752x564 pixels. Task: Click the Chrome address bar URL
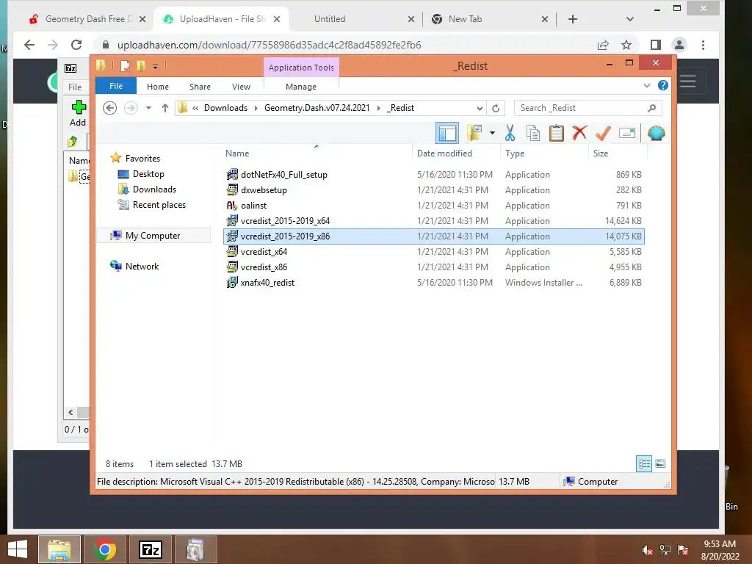coord(269,45)
